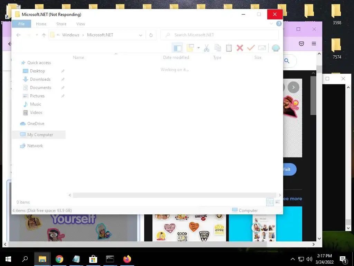Open Desktop in the navigation pane

coord(37,71)
